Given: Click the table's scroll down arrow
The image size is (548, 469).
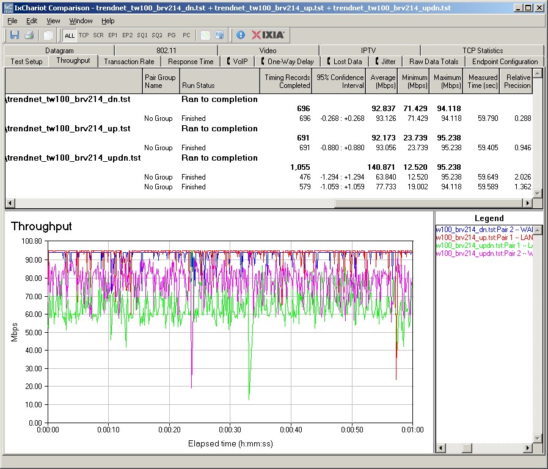Looking at the screenshot, I should pyautogui.click(x=538, y=194).
